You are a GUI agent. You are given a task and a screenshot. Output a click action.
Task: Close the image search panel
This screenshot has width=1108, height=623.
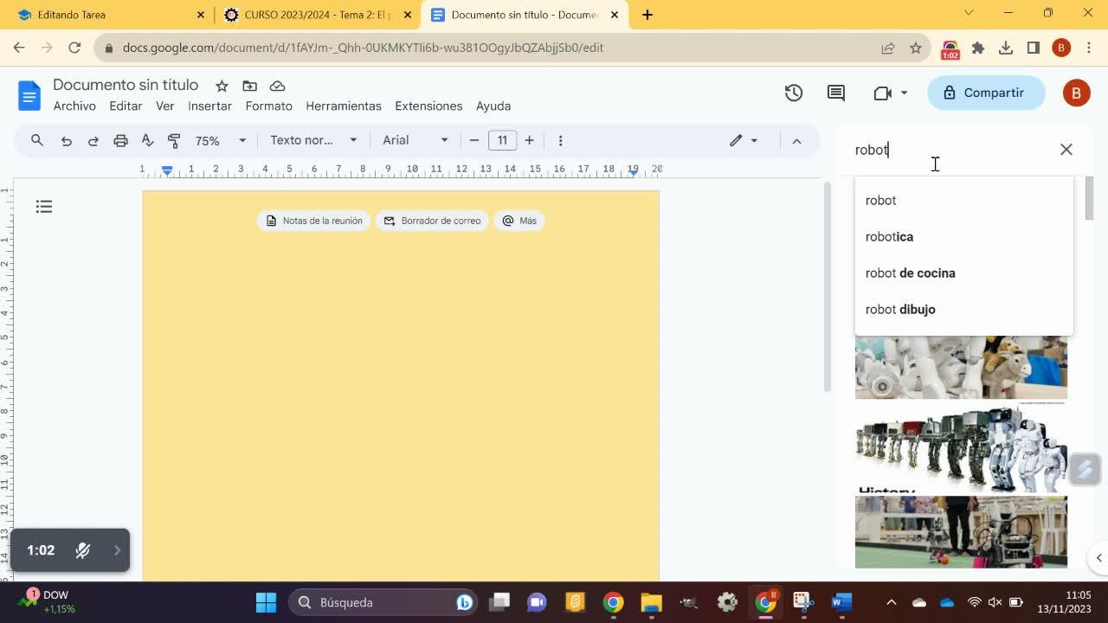click(x=1066, y=150)
